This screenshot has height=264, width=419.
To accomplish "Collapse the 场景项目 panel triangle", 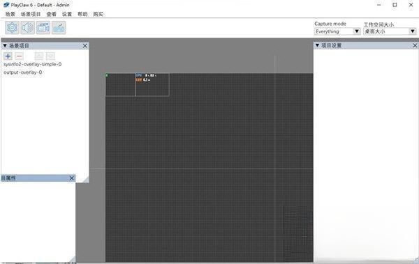I will tap(5, 46).
